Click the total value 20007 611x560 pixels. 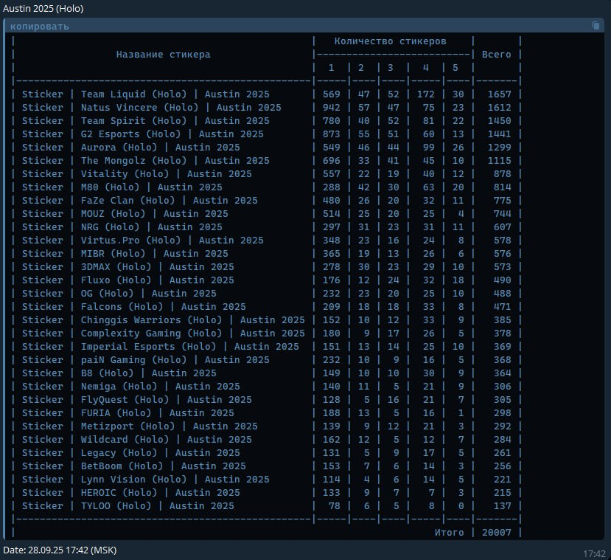[496, 532]
